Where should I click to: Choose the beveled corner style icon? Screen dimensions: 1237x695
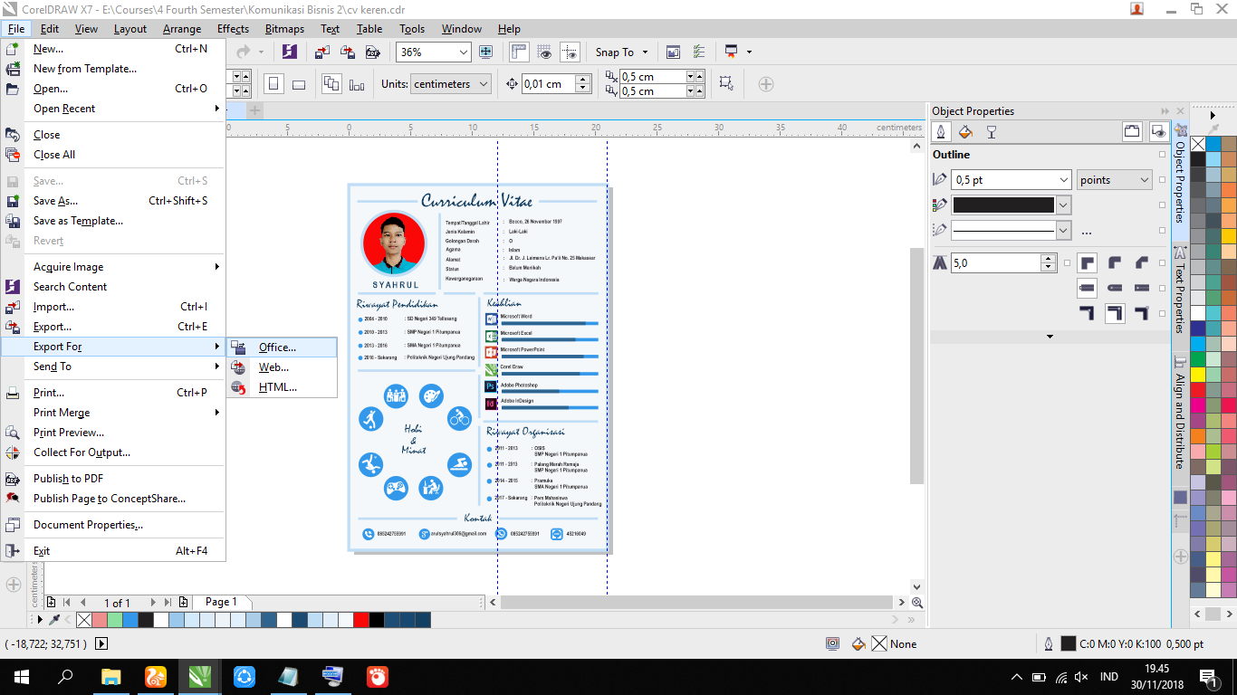click(x=1141, y=262)
